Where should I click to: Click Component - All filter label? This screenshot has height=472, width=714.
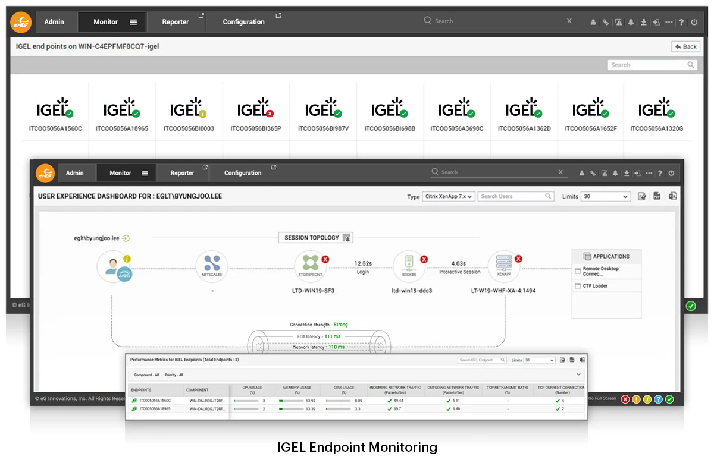click(146, 375)
